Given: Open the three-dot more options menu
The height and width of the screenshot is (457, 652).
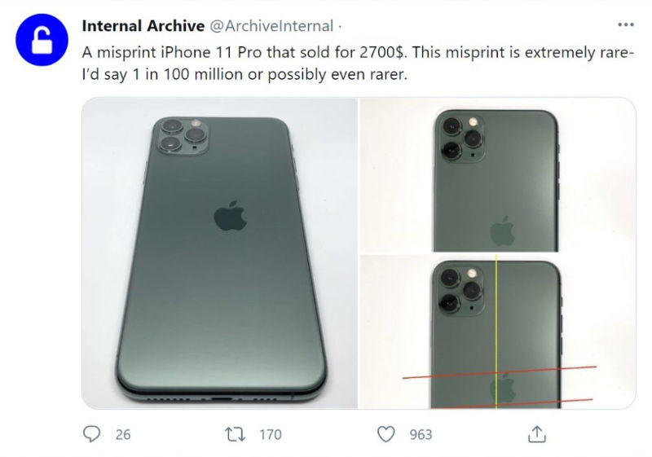Looking at the screenshot, I should tap(625, 25).
